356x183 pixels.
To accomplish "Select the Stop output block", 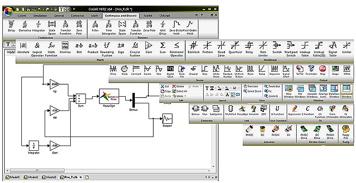I will tap(322, 70).
